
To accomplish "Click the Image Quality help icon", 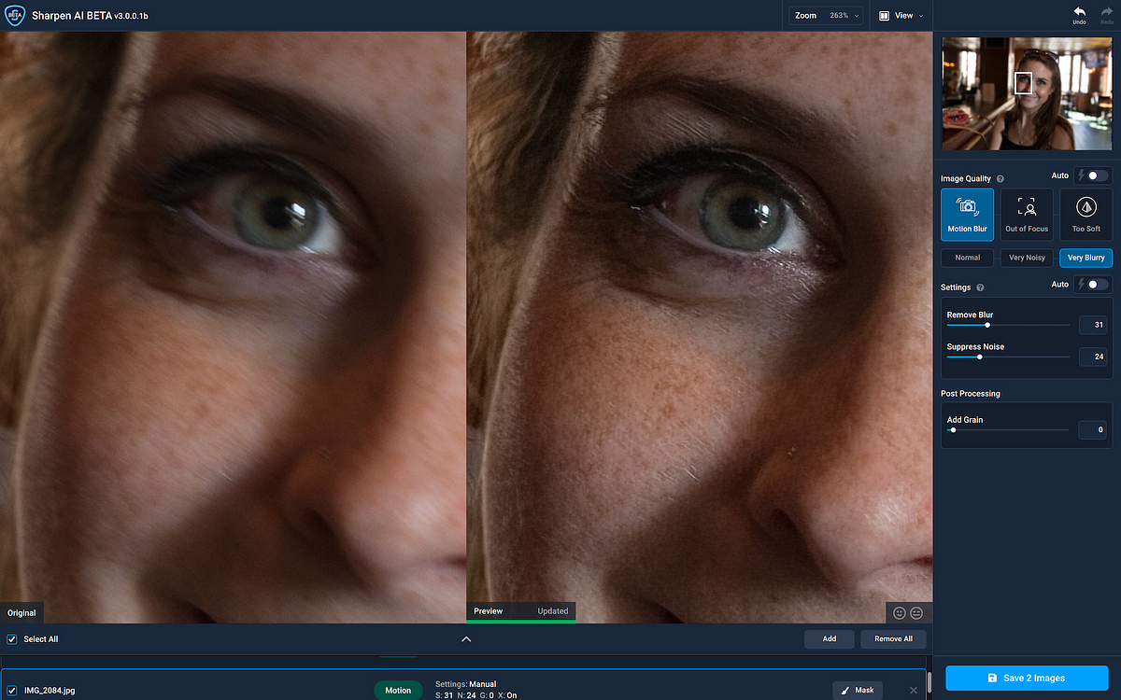I will [1000, 179].
